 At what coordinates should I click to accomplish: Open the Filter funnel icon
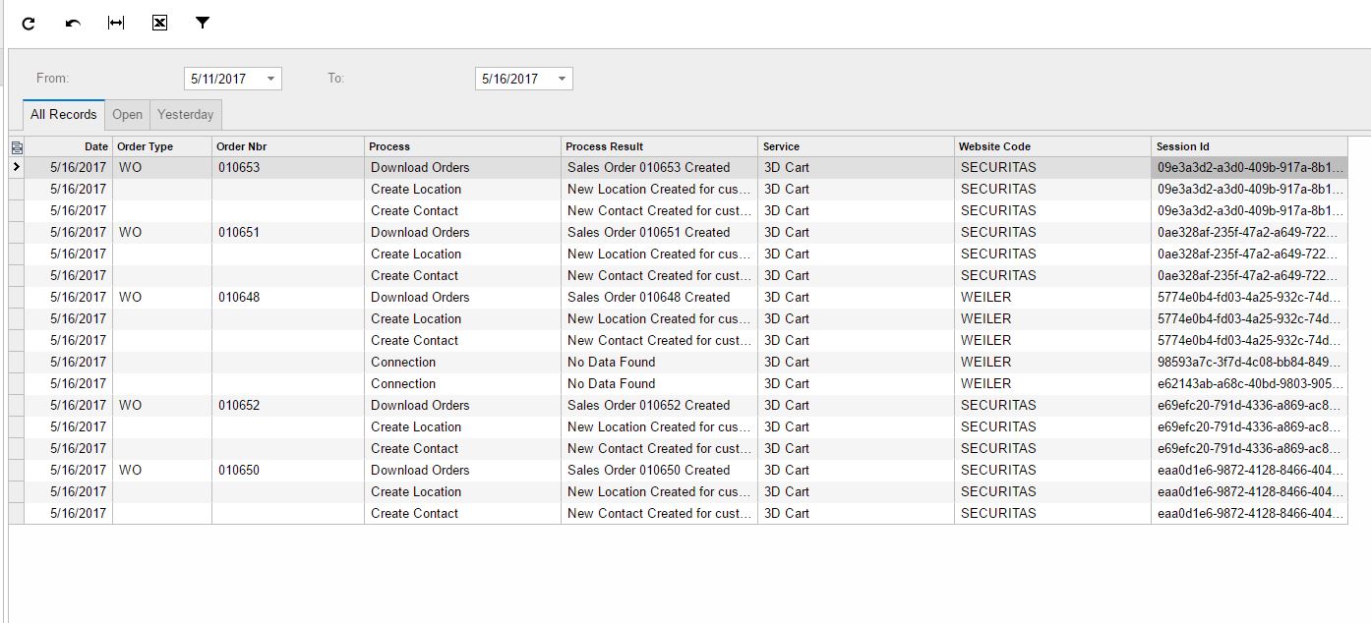point(203,23)
